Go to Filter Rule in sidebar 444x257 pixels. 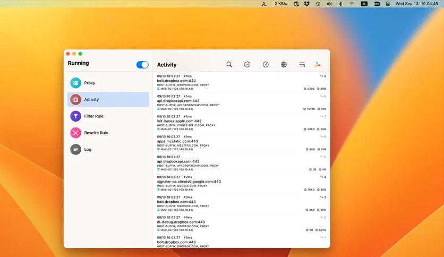click(108, 116)
